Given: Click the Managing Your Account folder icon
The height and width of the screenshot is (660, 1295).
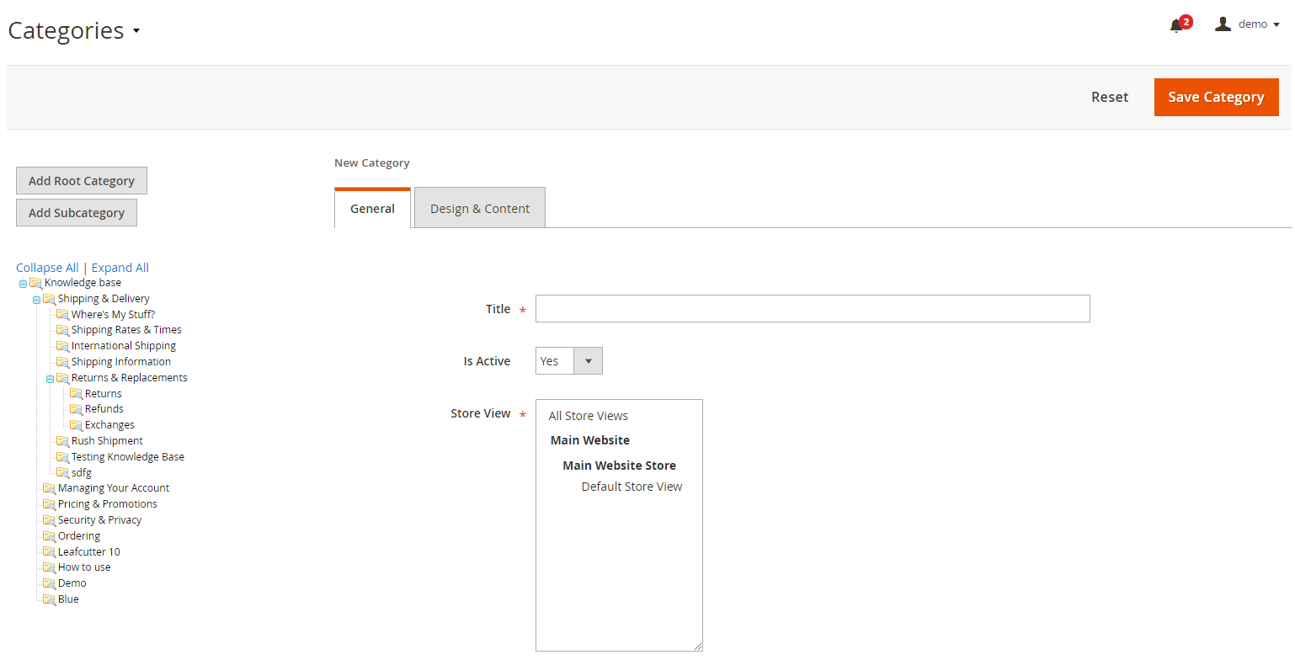Looking at the screenshot, I should point(50,488).
